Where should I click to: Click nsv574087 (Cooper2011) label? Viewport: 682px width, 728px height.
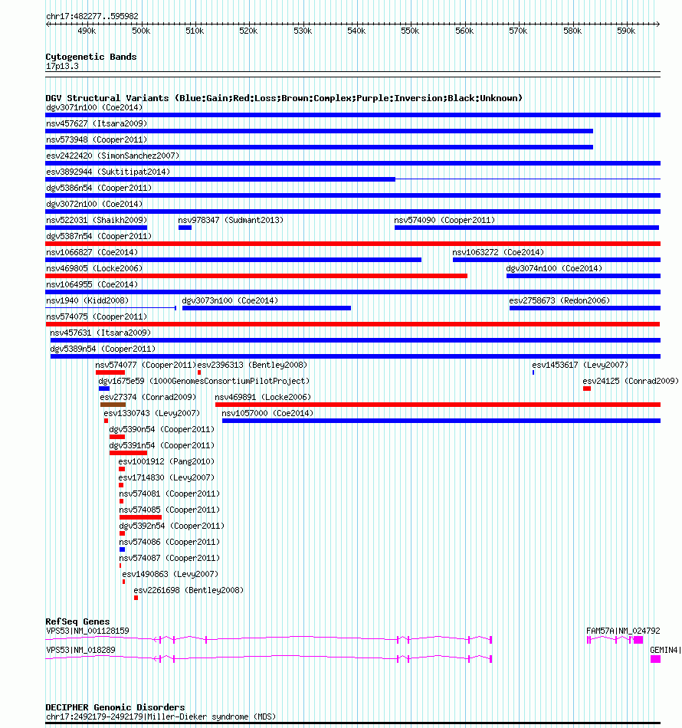click(169, 558)
